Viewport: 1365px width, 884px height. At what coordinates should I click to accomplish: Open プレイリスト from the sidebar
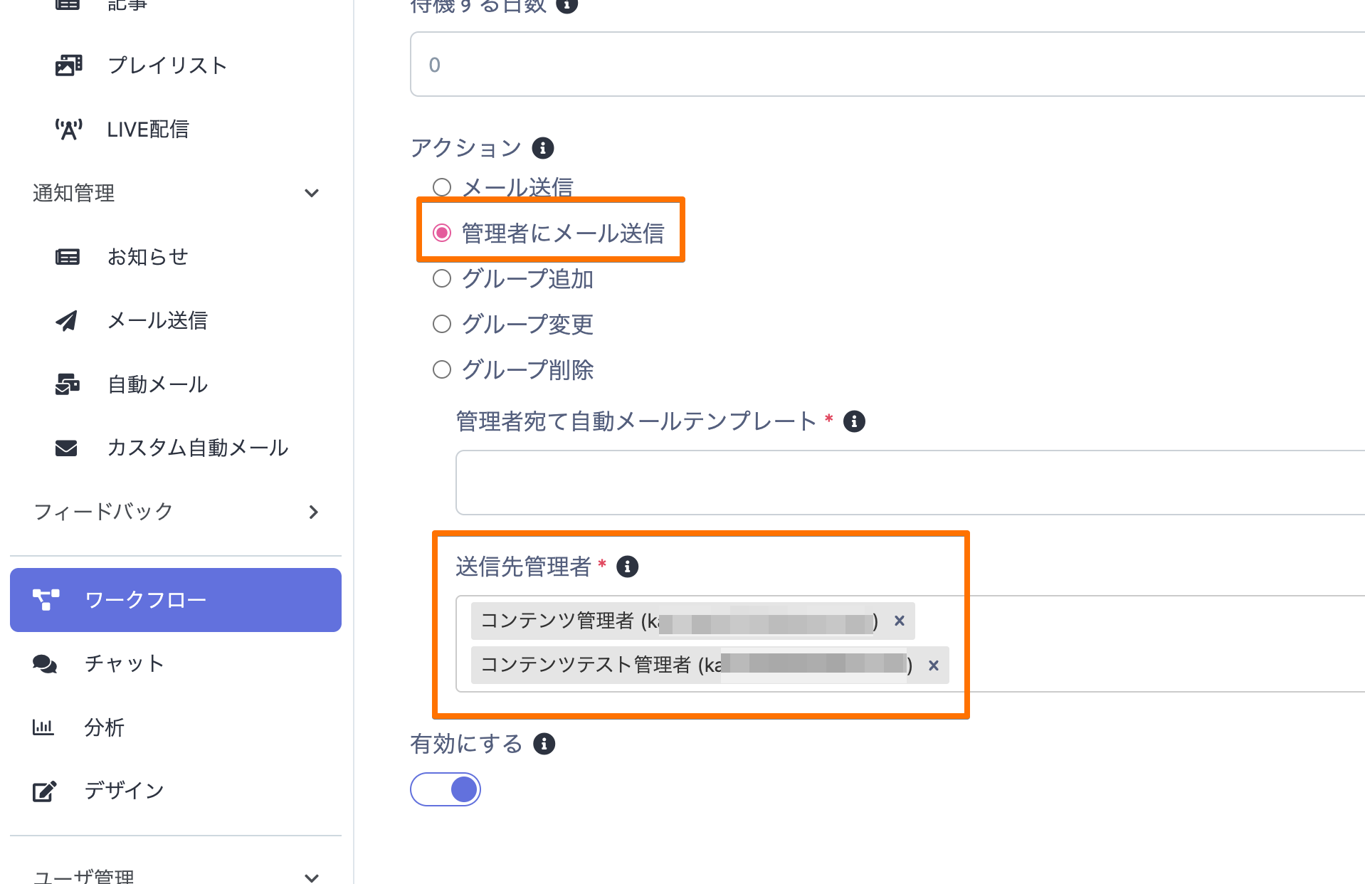[167, 65]
